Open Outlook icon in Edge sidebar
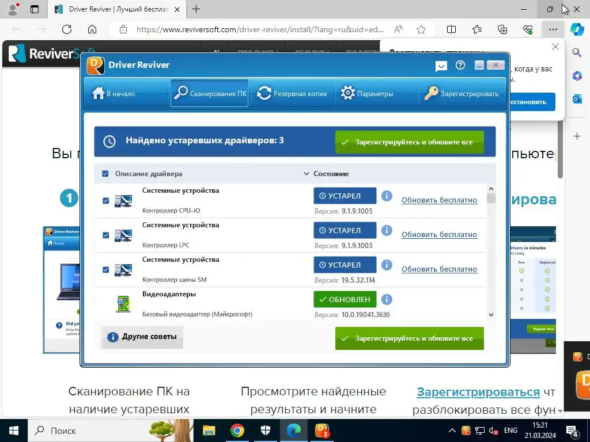Image resolution: width=590 pixels, height=442 pixels. click(x=577, y=99)
